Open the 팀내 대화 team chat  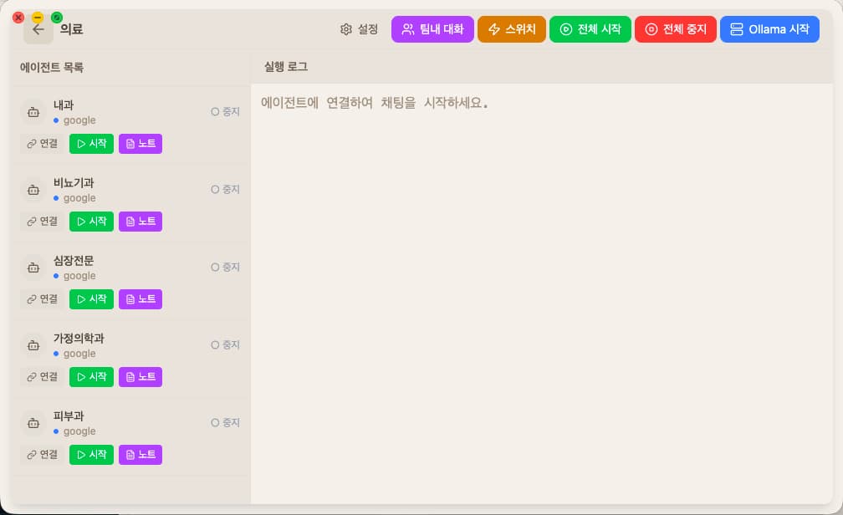pyautogui.click(x=432, y=29)
